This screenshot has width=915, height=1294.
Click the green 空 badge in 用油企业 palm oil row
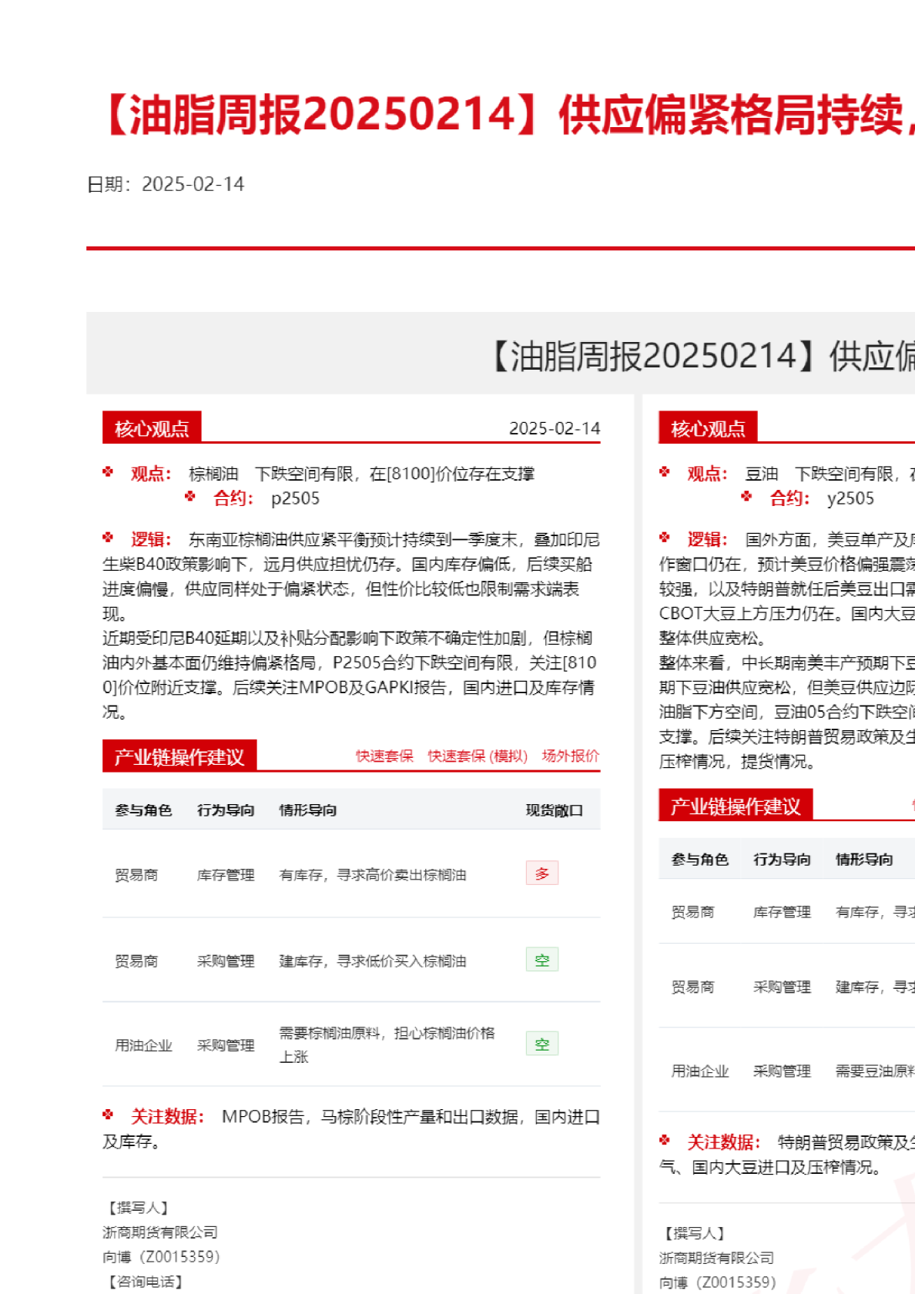(542, 1044)
